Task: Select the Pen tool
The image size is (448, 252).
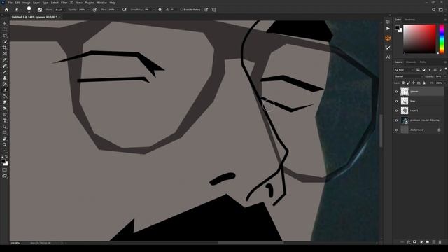Action: coord(5,115)
